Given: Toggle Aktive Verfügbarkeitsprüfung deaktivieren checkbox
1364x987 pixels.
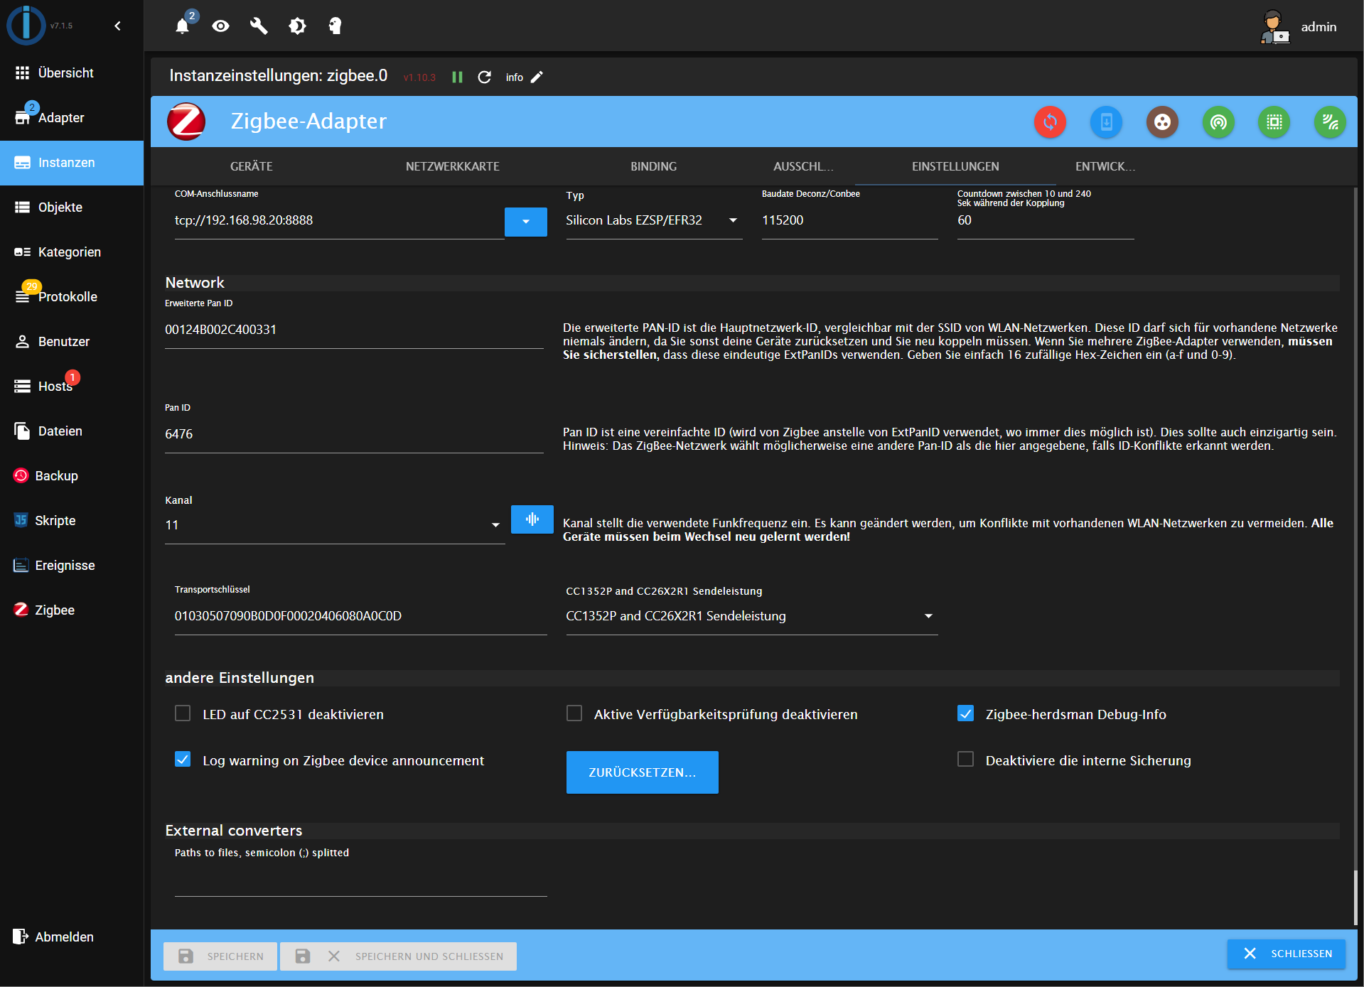Looking at the screenshot, I should click(574, 713).
